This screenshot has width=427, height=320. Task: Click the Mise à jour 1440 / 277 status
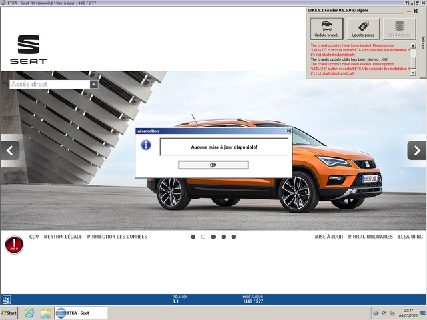[253, 299]
